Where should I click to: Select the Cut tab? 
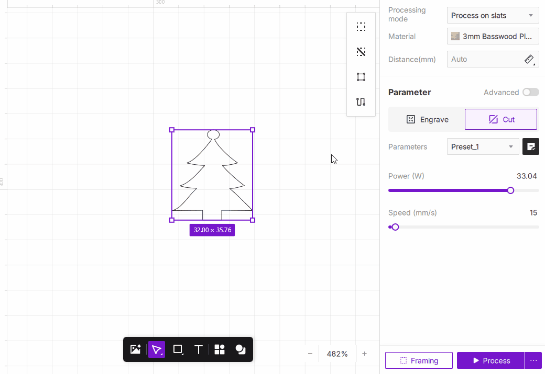[501, 119]
